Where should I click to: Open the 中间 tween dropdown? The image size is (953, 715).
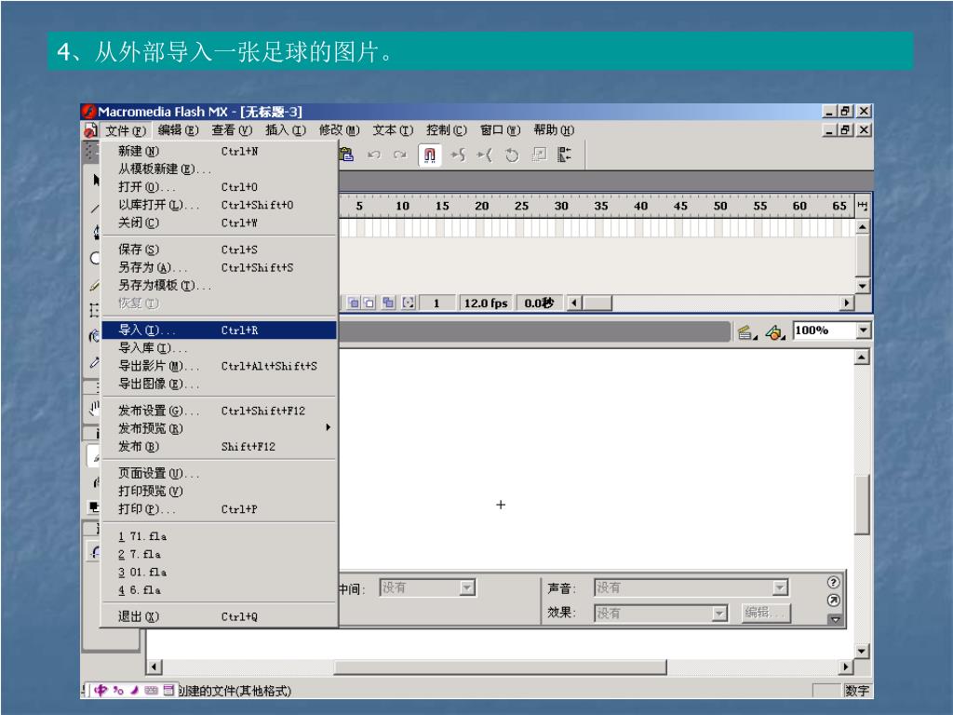pyautogui.click(x=467, y=588)
